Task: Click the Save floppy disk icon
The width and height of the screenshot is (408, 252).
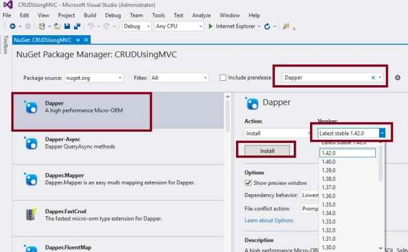Action: point(67,26)
